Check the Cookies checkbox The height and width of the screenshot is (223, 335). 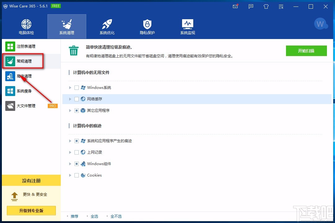pyautogui.click(x=77, y=175)
